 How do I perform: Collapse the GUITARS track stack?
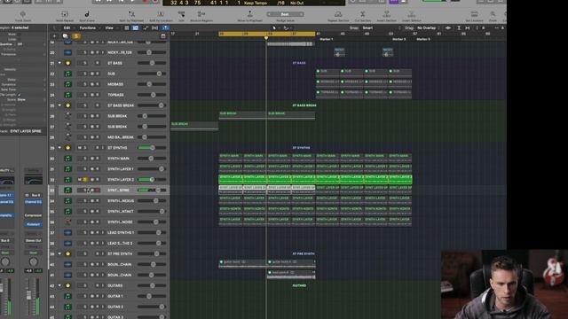pyautogui.click(x=59, y=285)
